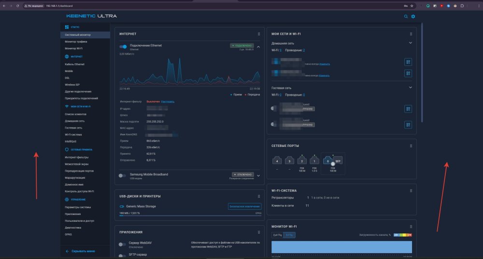Switch Wi-Fi monitor to 5 ГГц tab
The width and height of the screenshot is (483, 259).
click(289, 235)
